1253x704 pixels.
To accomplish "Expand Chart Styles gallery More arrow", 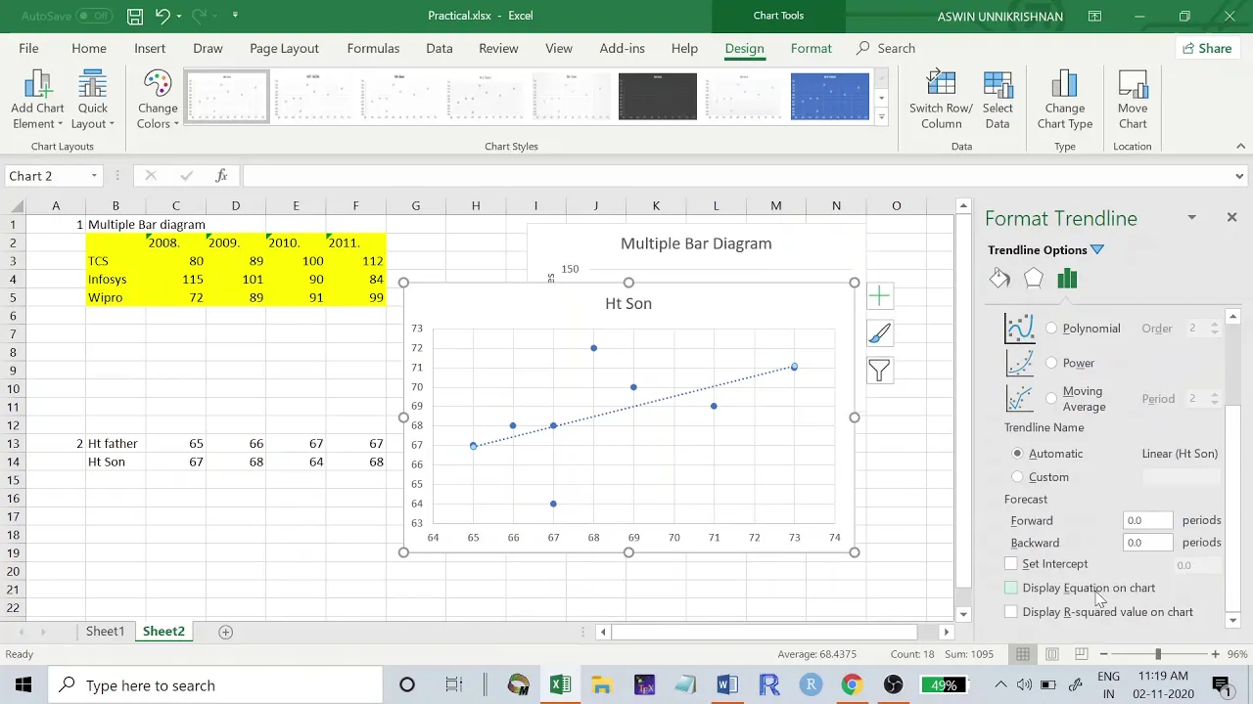I will (881, 117).
